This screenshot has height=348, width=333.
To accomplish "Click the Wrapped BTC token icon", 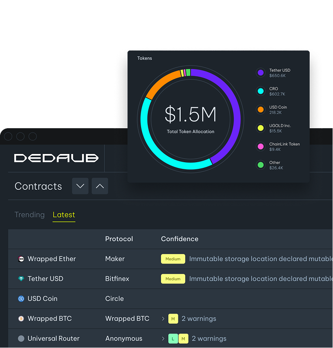I will pyautogui.click(x=21, y=319).
